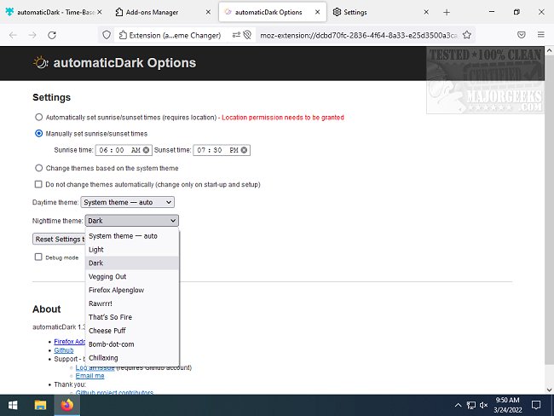Choose the Light theme option

[132, 250]
